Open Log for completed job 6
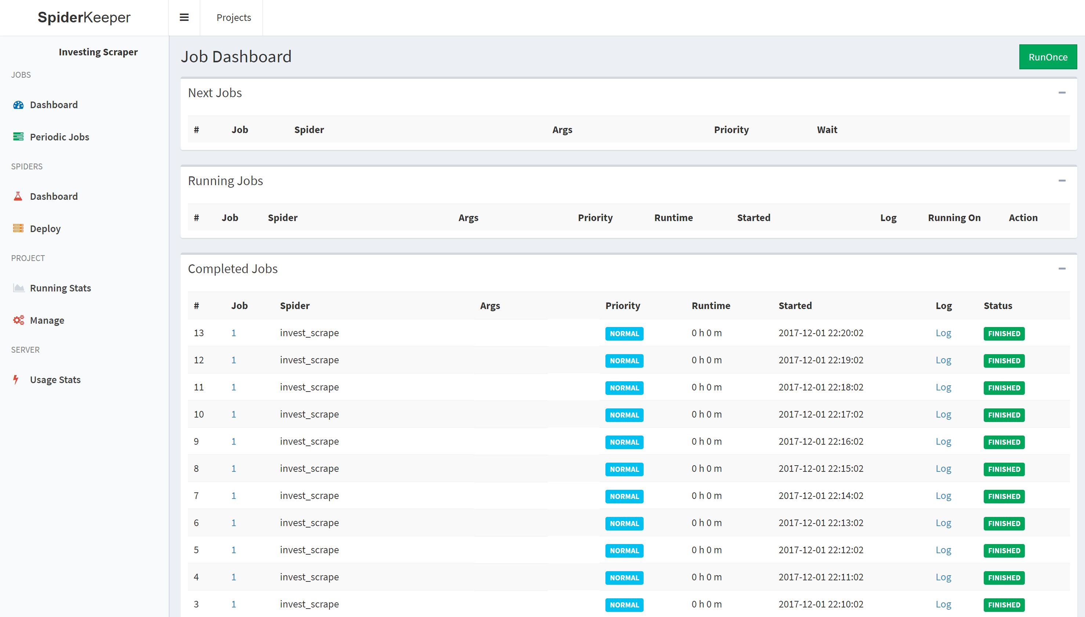 (943, 523)
